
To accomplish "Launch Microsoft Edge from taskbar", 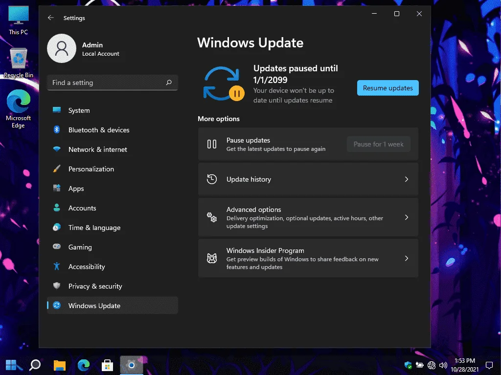I will [84, 365].
